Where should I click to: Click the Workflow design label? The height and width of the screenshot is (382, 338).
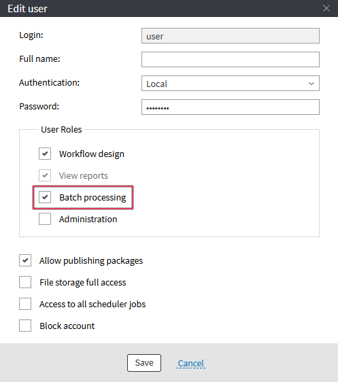click(92, 154)
